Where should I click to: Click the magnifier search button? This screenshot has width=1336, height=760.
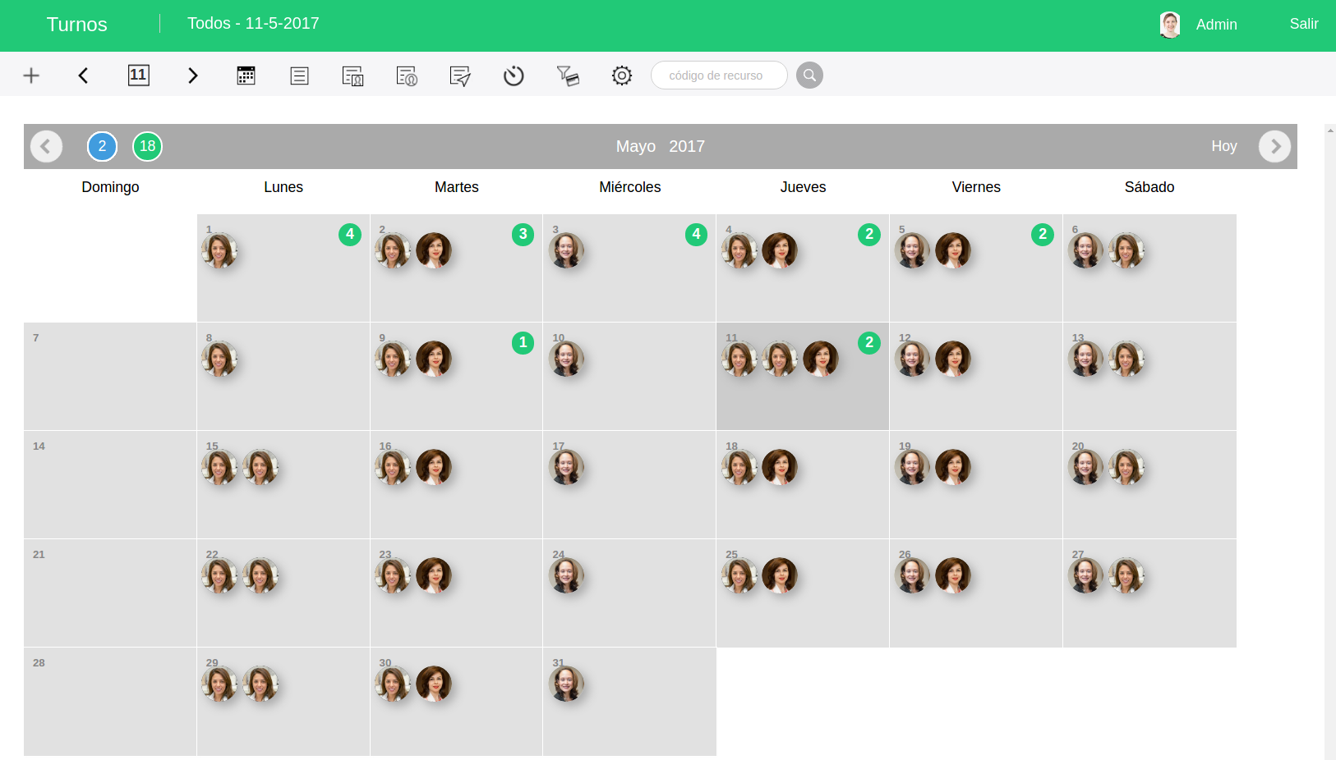point(809,76)
